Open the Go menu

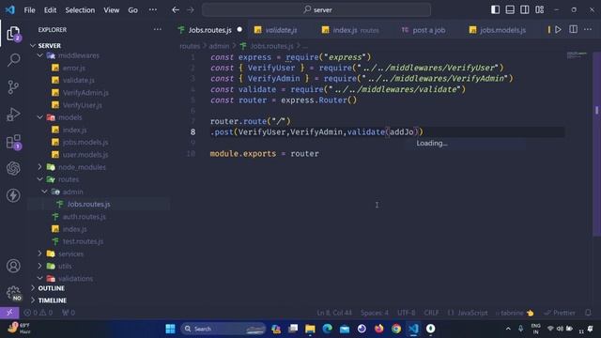tap(132, 10)
